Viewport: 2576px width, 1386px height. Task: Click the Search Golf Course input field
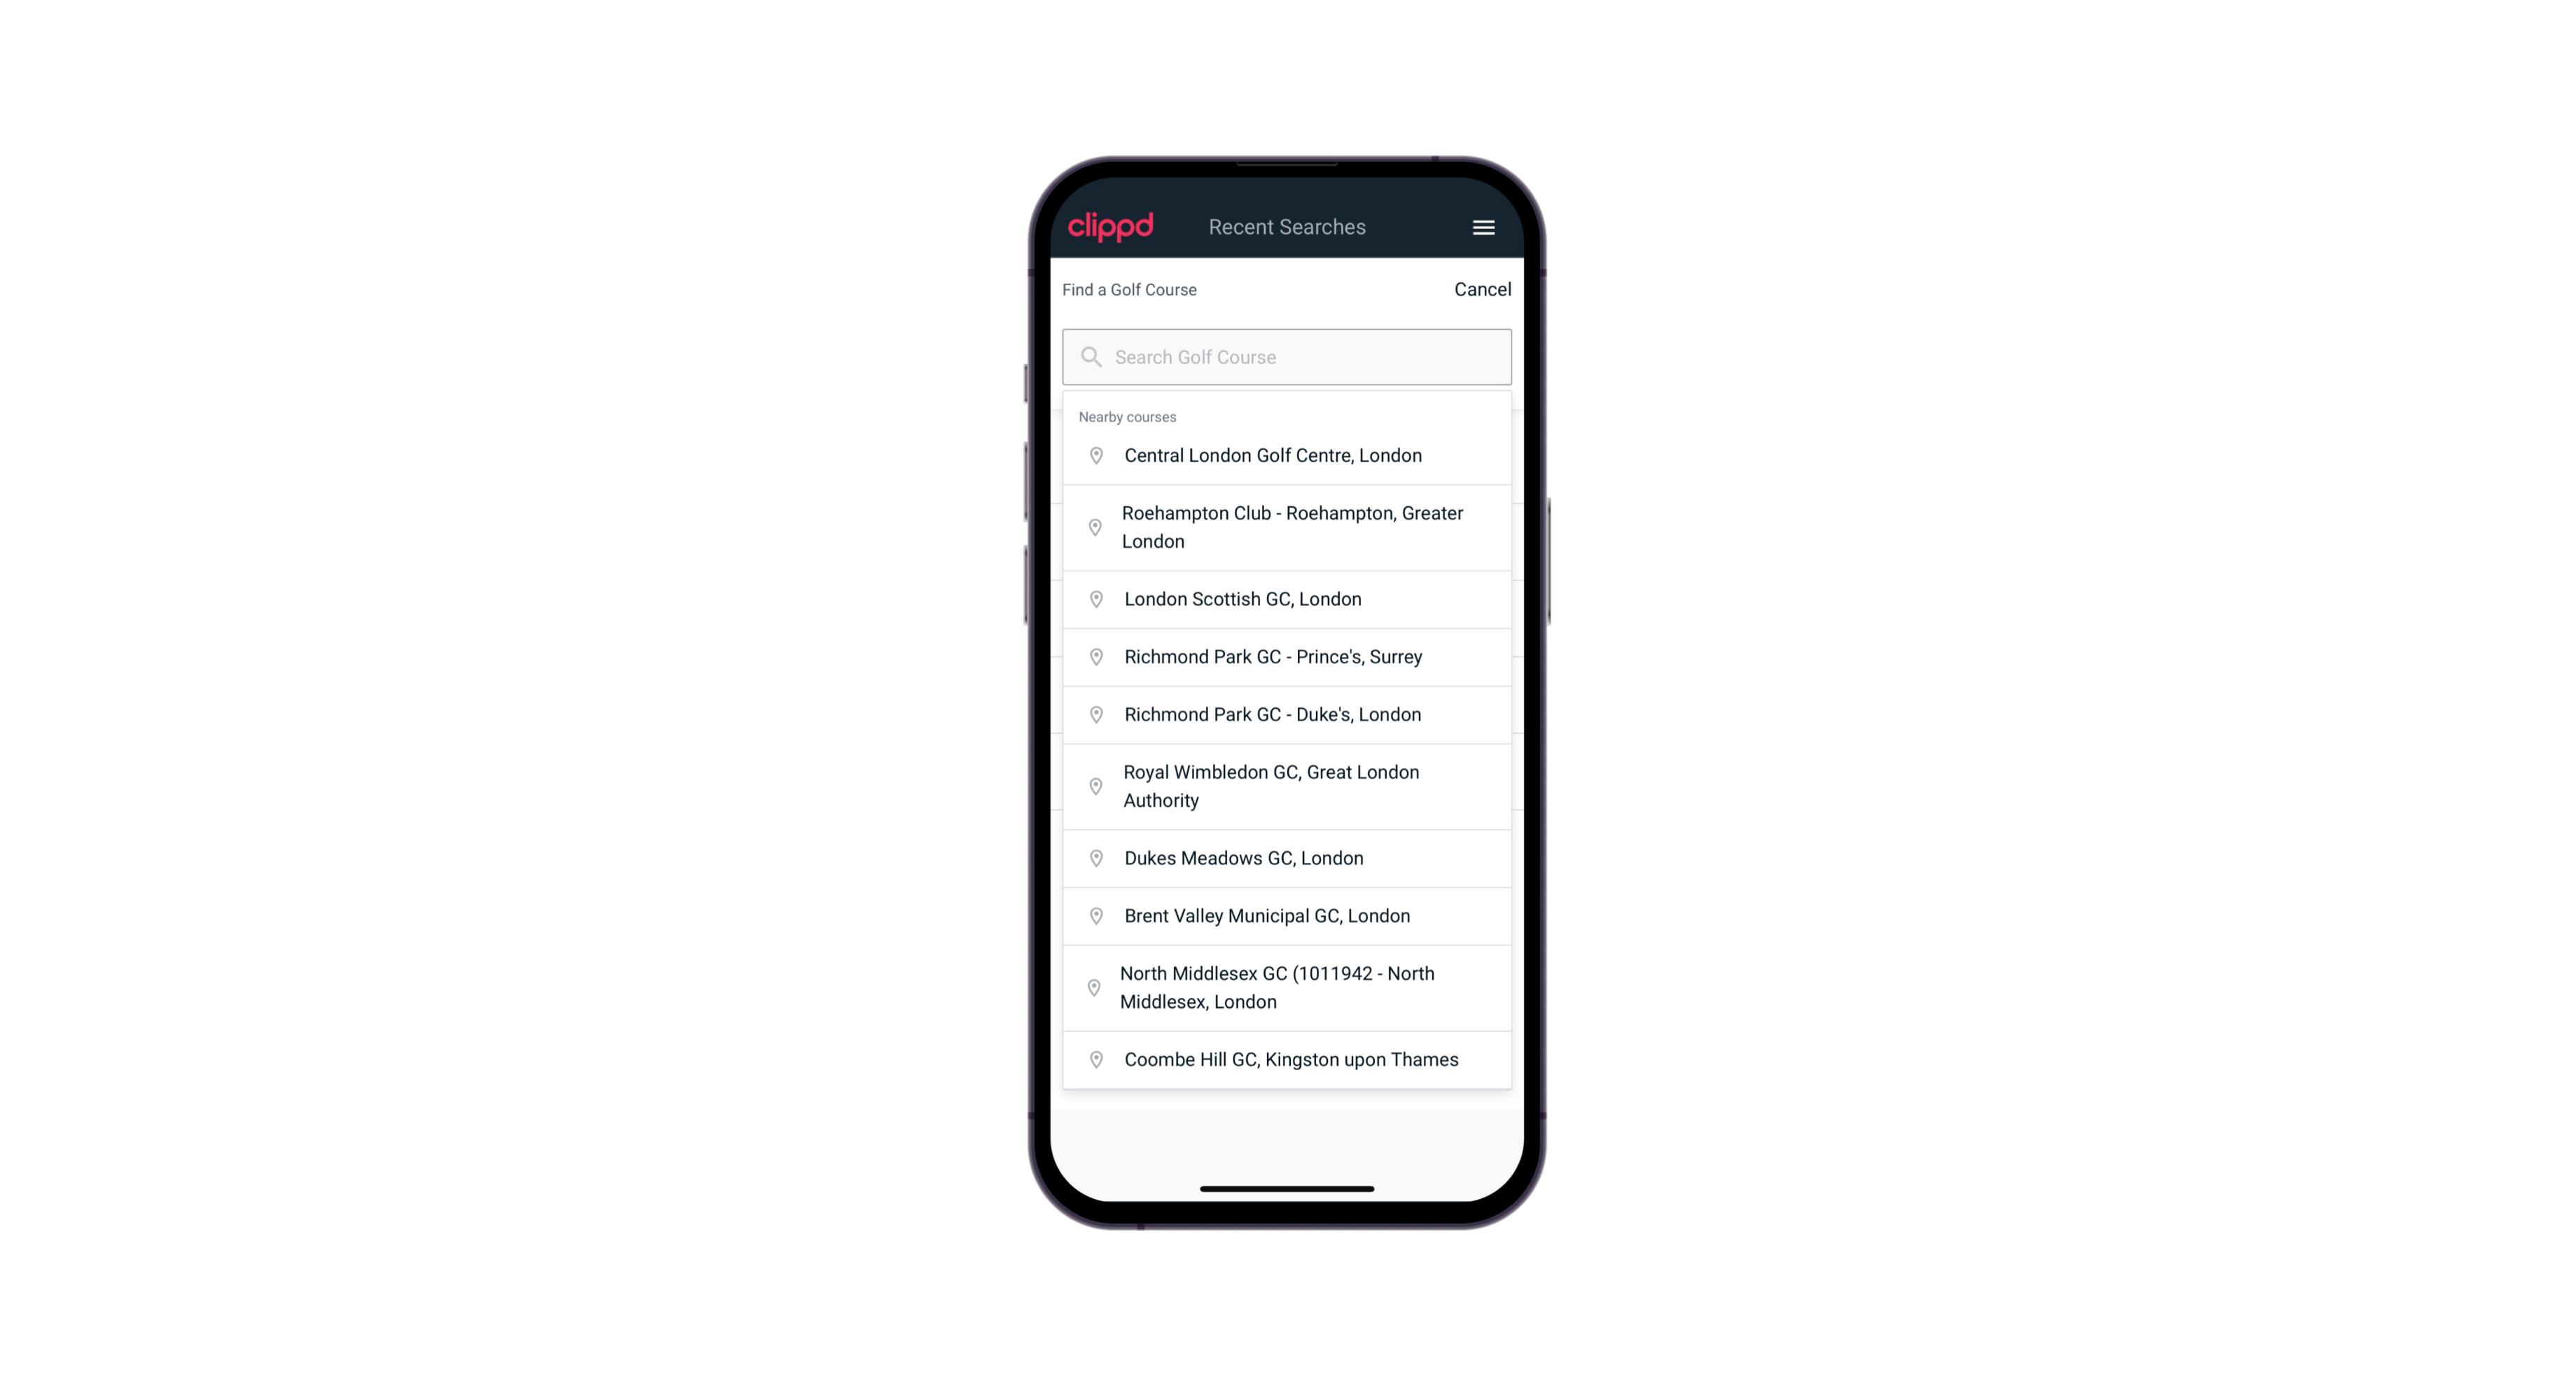point(1288,356)
